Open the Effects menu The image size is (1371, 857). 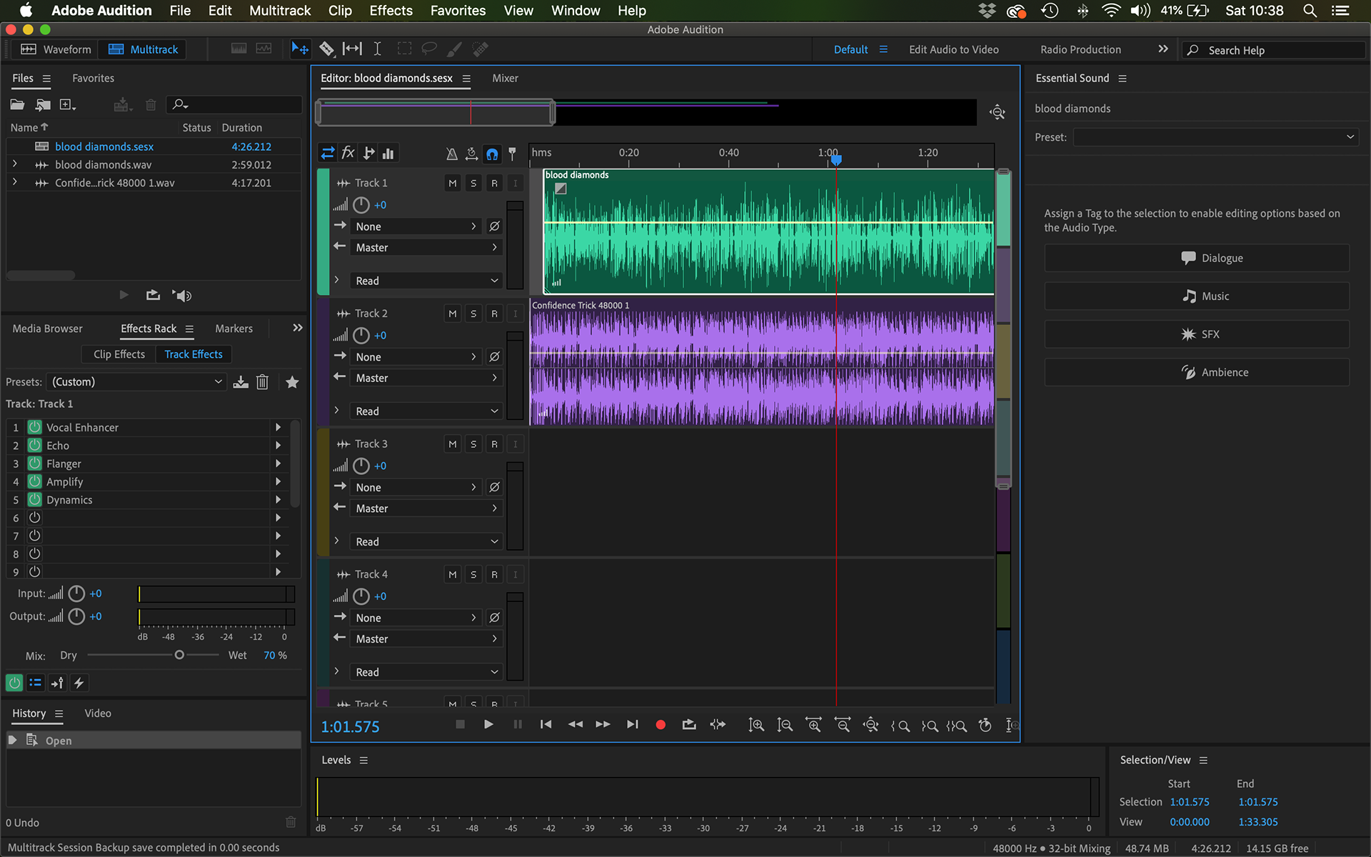click(391, 11)
